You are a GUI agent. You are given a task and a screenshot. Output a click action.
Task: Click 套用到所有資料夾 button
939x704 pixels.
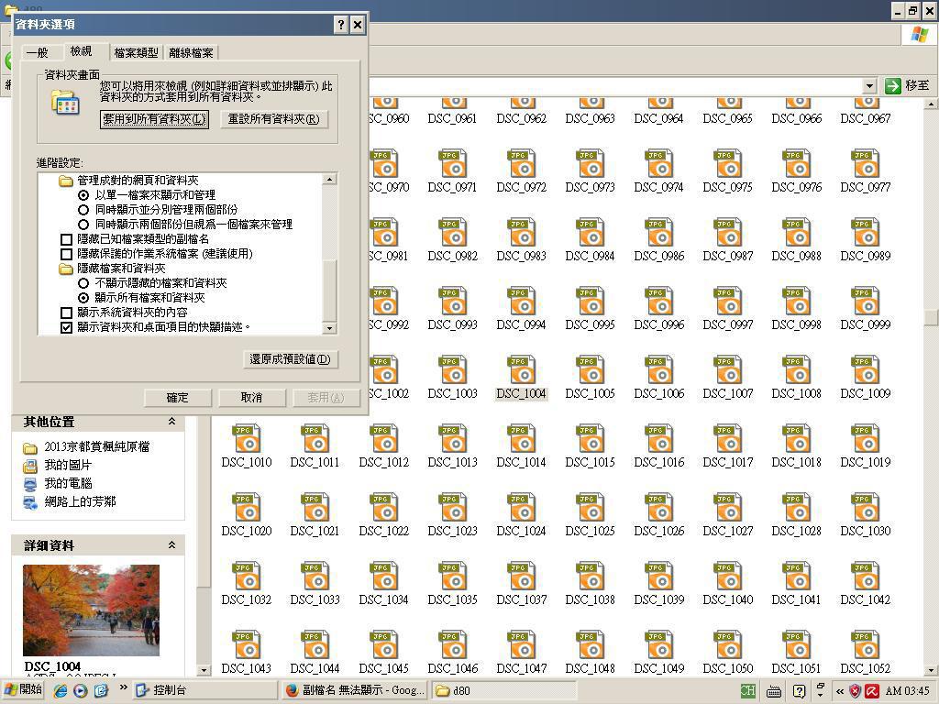point(154,119)
